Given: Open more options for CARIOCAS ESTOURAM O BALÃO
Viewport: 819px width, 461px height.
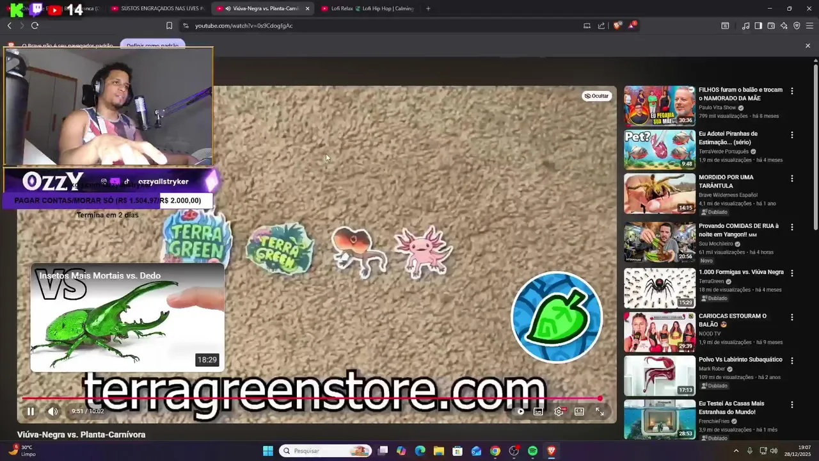Looking at the screenshot, I should [x=791, y=317].
